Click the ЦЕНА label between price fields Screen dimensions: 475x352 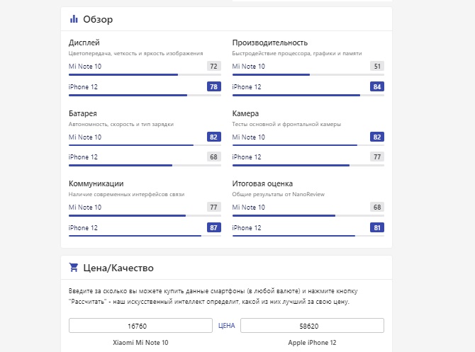click(x=227, y=326)
